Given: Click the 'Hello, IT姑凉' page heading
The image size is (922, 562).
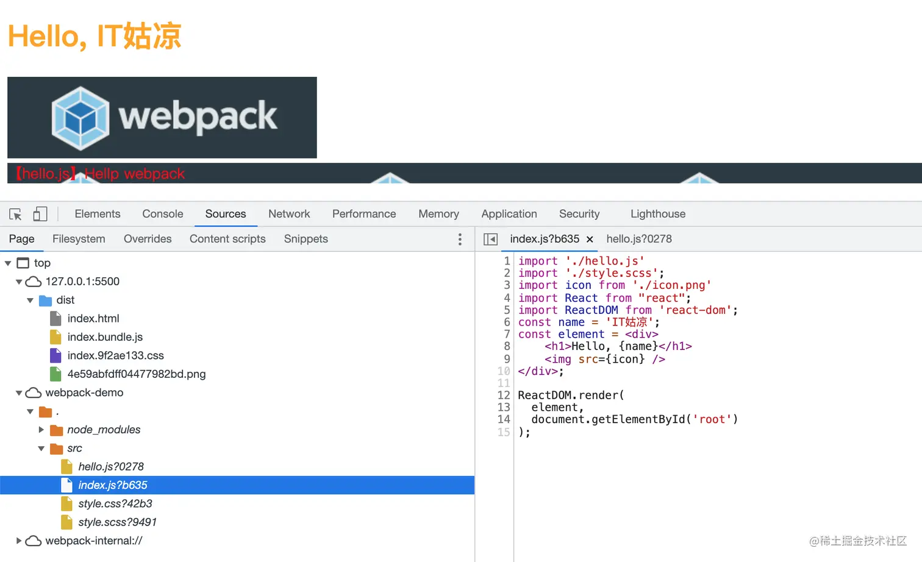Looking at the screenshot, I should [x=95, y=36].
